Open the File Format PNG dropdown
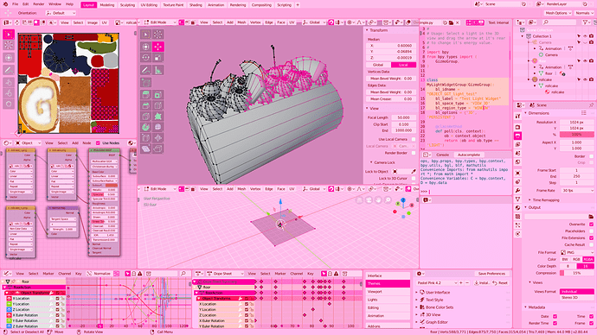The width and height of the screenshot is (597, 335). 577,252
